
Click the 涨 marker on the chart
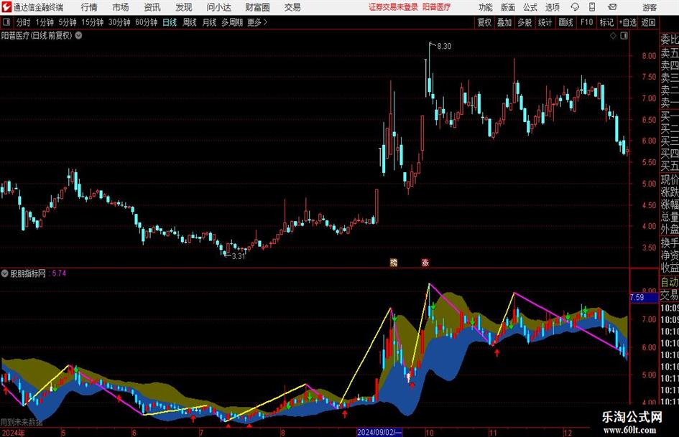tap(425, 263)
